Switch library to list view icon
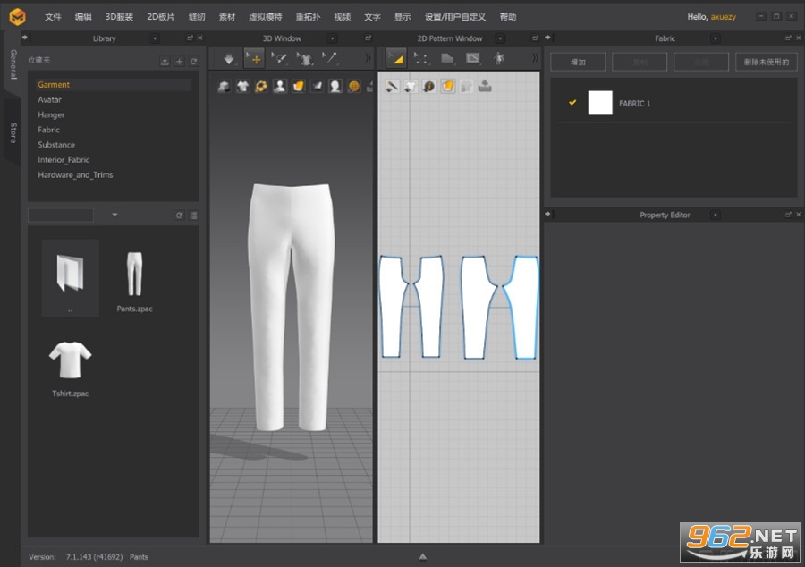 click(193, 216)
